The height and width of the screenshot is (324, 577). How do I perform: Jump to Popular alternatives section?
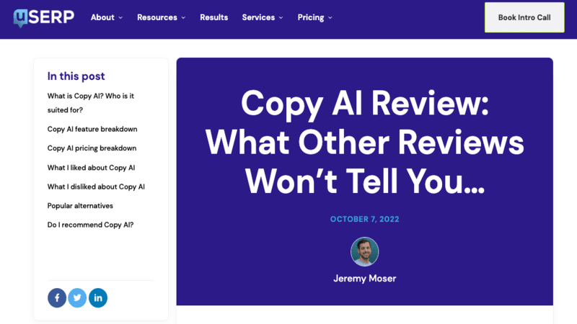80,206
